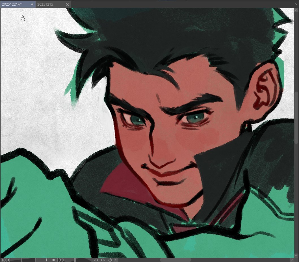Zoom out with the minus icon
Viewport: 299px width, 262px height.
click(39, 260)
